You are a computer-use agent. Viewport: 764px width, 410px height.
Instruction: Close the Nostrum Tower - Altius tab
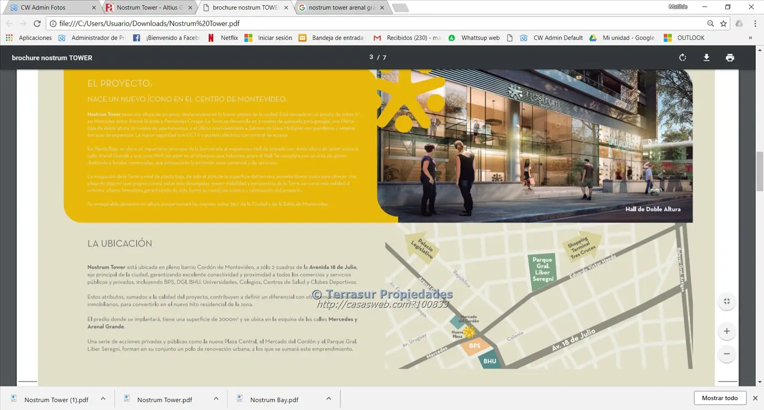[189, 8]
